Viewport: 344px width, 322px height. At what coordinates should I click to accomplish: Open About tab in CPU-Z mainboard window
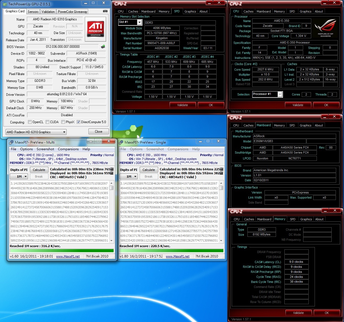pyautogui.click(x=319, y=125)
